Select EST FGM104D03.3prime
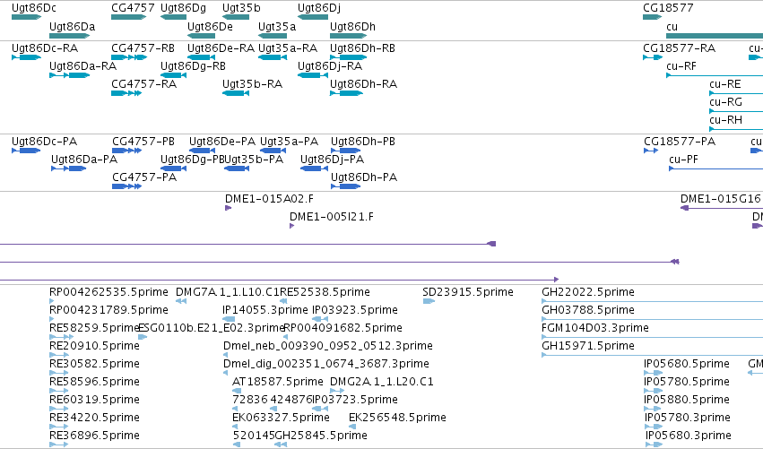The height and width of the screenshot is (449, 763). tap(652, 337)
